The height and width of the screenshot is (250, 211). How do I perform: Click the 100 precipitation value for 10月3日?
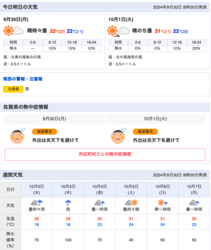coord(68,240)
